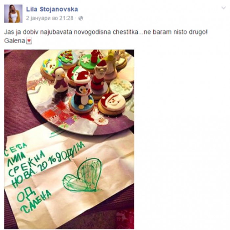Open Lila Stojanovska's profile picture
Image resolution: width=230 pixels, height=230 pixels.
click(x=13, y=14)
